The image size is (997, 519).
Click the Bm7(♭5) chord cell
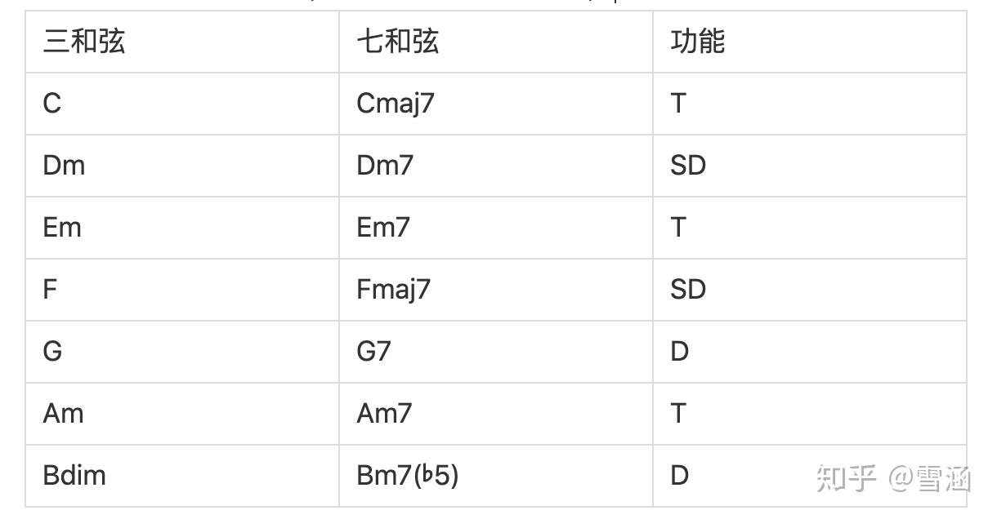click(x=408, y=476)
